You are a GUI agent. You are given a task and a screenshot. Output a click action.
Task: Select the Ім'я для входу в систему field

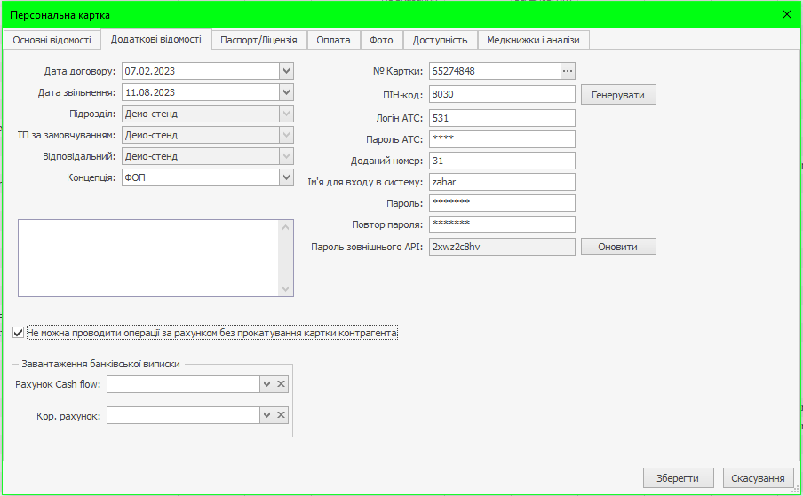[502, 182]
